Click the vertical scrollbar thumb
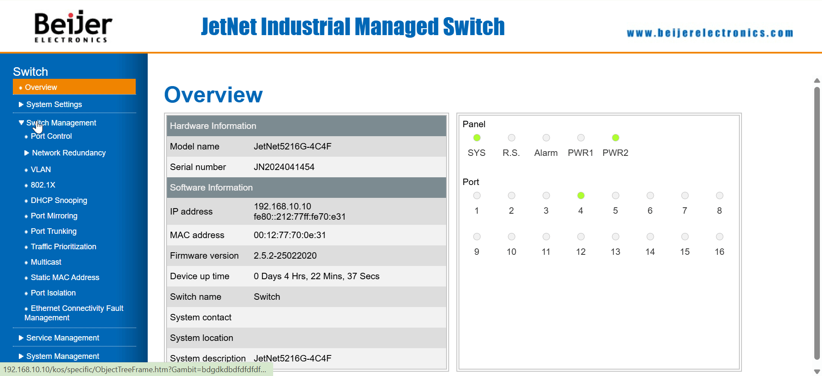The height and width of the screenshot is (376, 822). [817, 223]
